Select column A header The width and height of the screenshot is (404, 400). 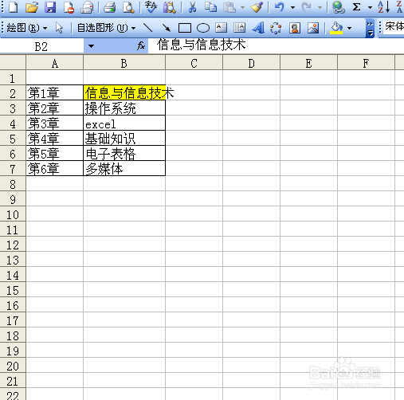(55, 63)
